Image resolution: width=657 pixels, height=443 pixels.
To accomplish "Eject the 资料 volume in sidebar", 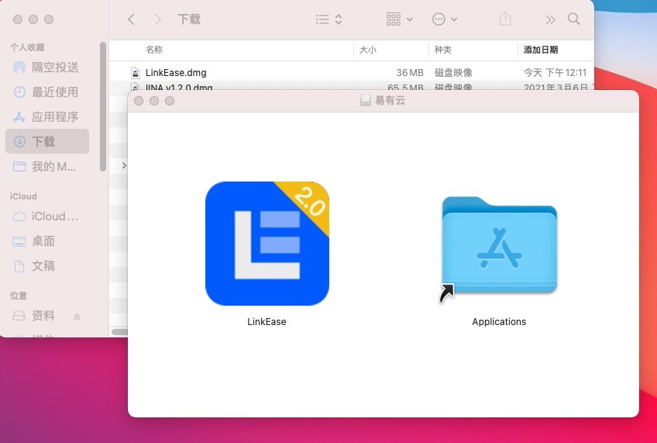I will point(77,316).
